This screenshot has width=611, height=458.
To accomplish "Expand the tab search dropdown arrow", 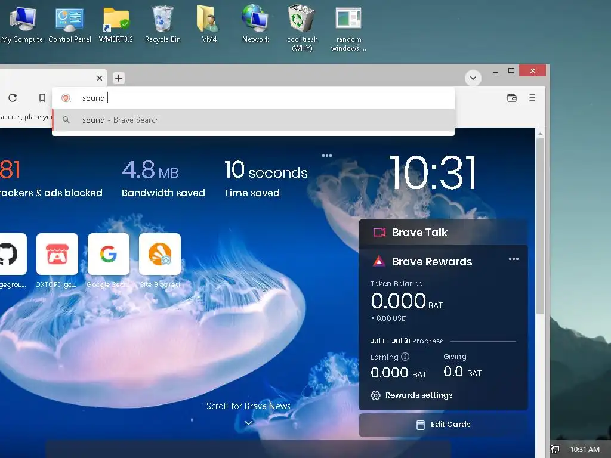I will pyautogui.click(x=473, y=78).
